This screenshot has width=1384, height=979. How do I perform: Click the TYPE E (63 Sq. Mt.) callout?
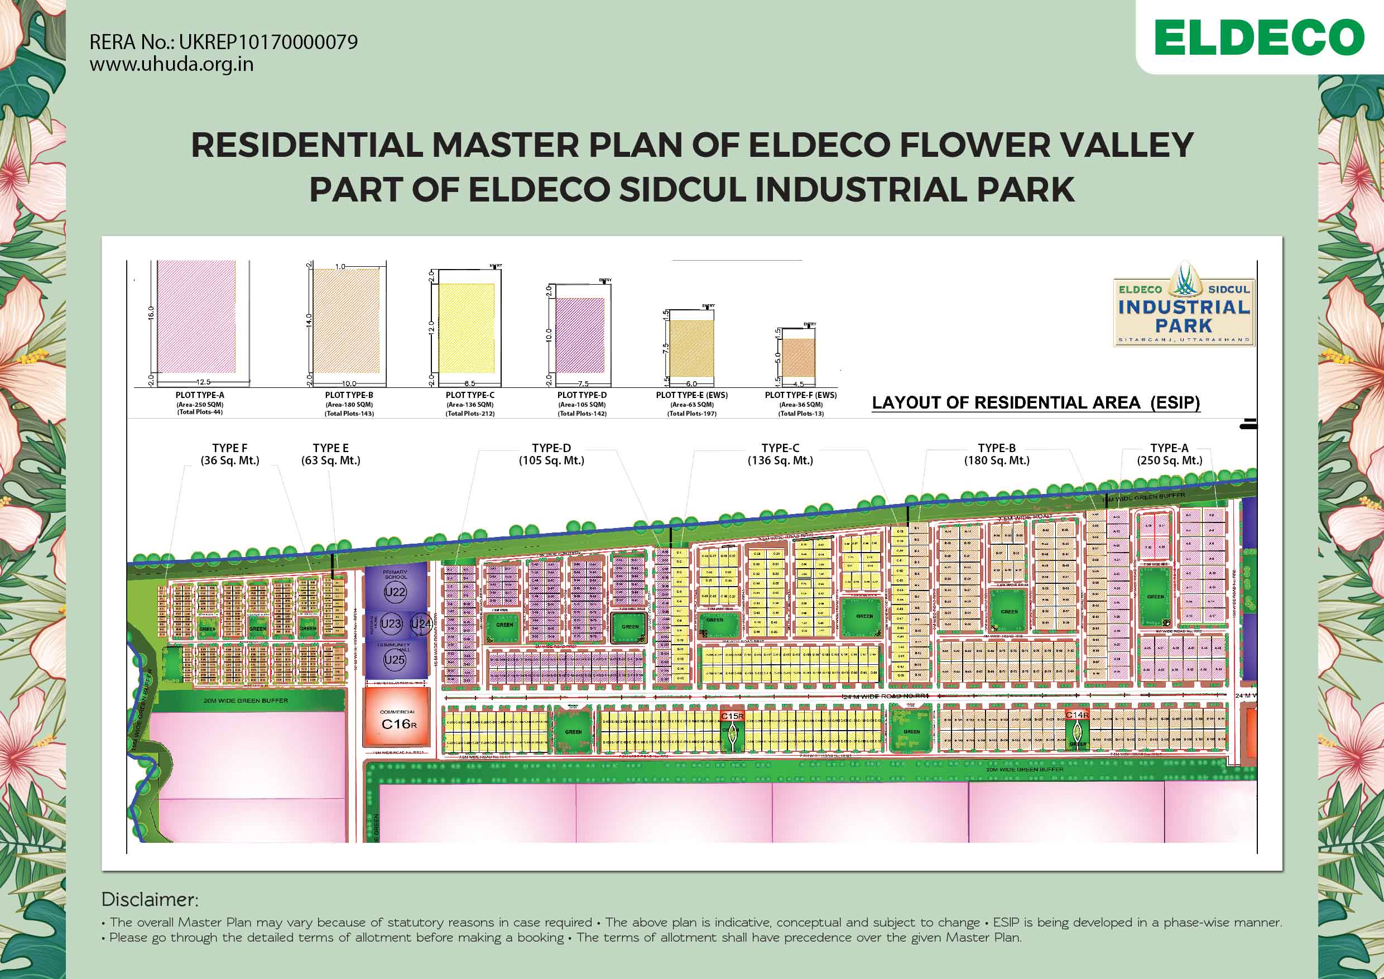pyautogui.click(x=330, y=454)
